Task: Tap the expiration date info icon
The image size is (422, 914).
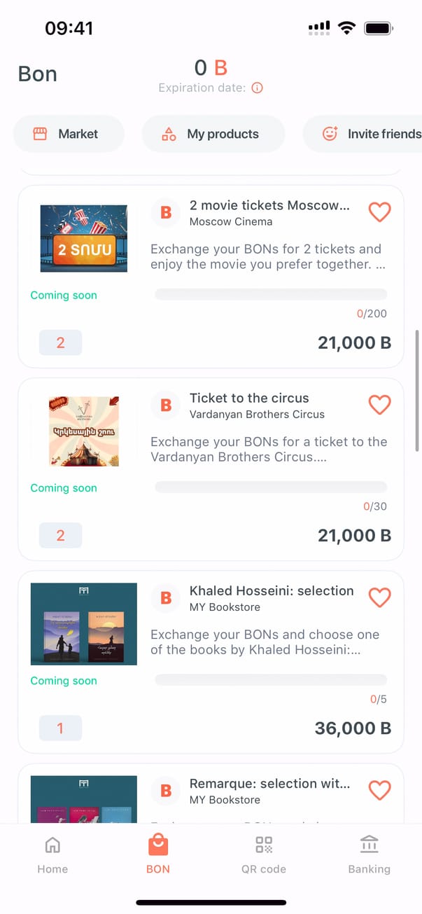Action: click(257, 88)
